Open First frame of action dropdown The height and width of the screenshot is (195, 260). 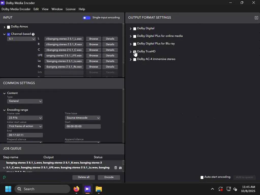[x=25, y=126]
